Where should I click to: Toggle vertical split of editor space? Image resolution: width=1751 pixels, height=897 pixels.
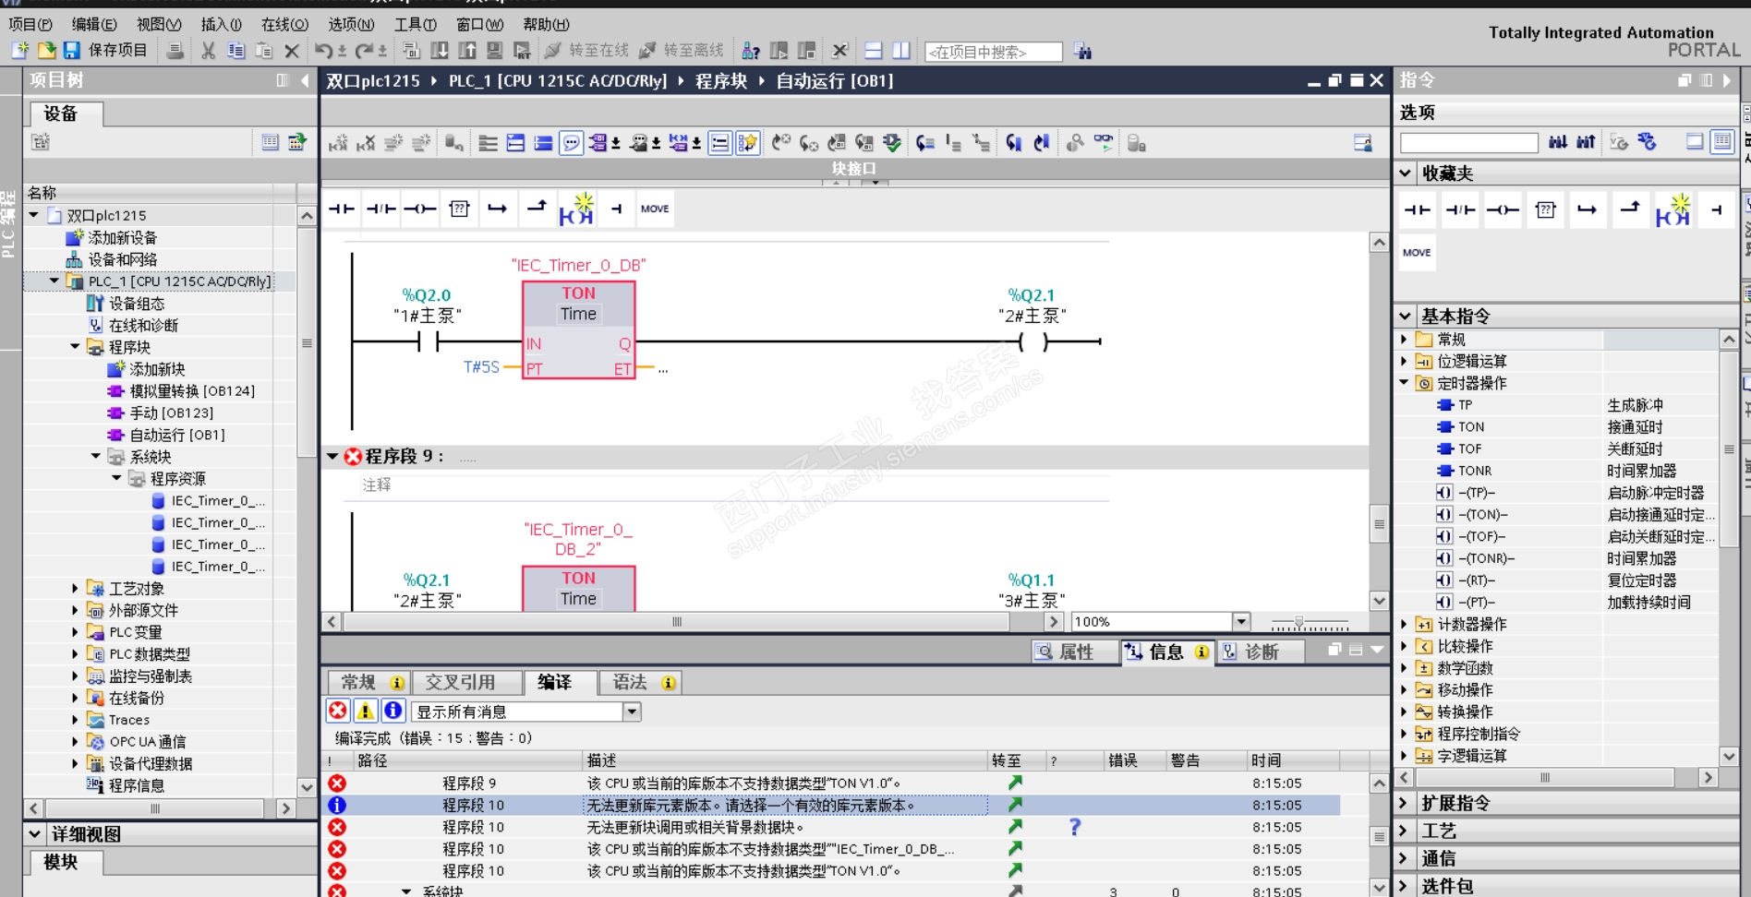click(x=901, y=51)
